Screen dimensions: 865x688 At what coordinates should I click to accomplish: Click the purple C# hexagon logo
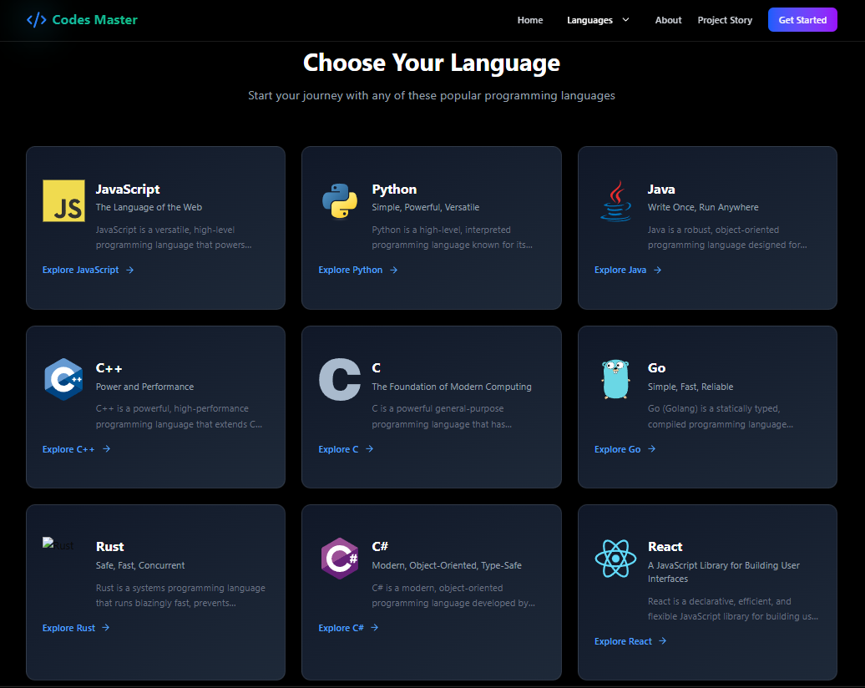(x=340, y=559)
